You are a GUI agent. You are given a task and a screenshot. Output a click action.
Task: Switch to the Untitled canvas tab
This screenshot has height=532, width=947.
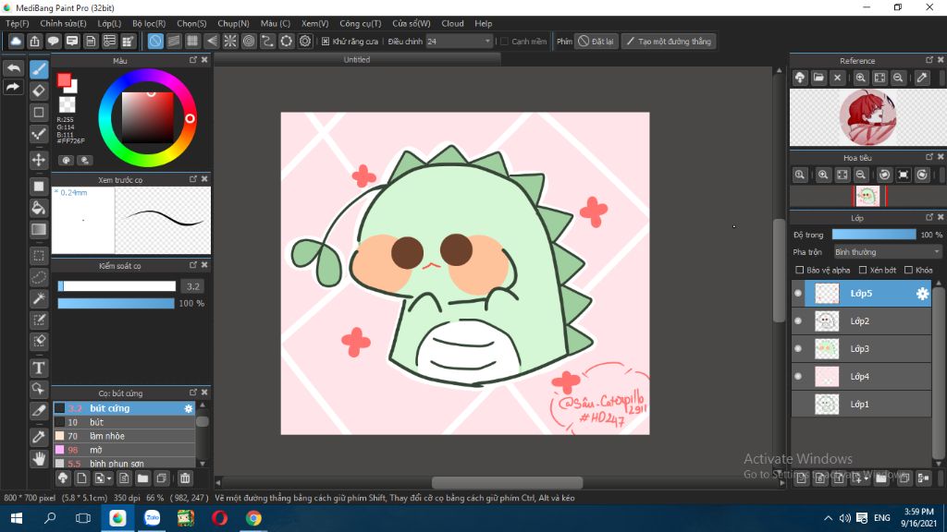coord(356,59)
